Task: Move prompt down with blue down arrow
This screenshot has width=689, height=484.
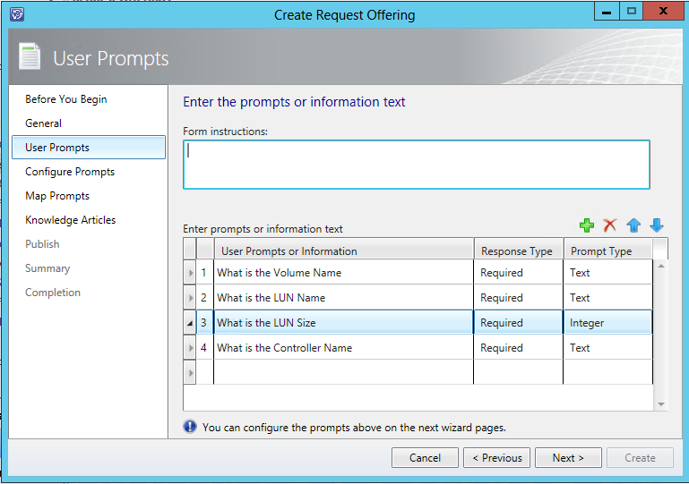Action: tap(657, 226)
